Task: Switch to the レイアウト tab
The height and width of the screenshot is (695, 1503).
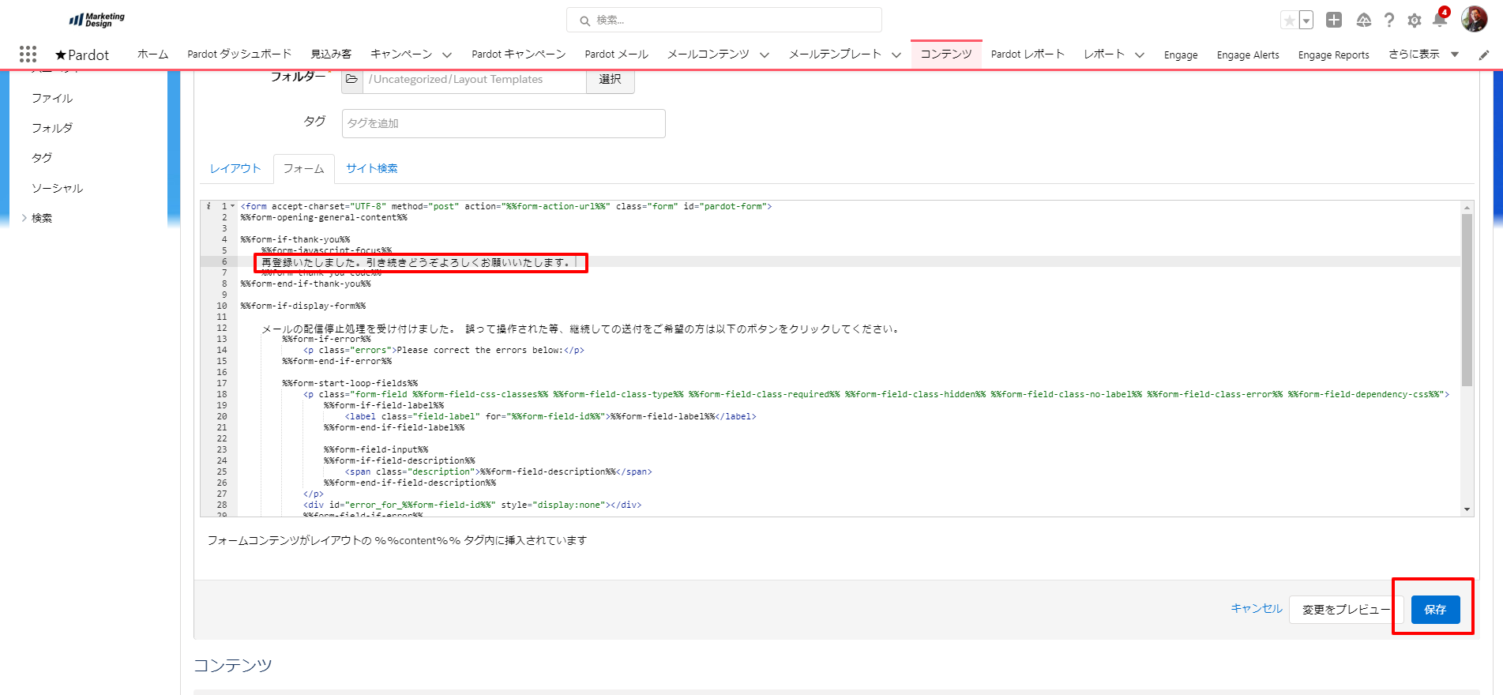Action: tap(235, 168)
